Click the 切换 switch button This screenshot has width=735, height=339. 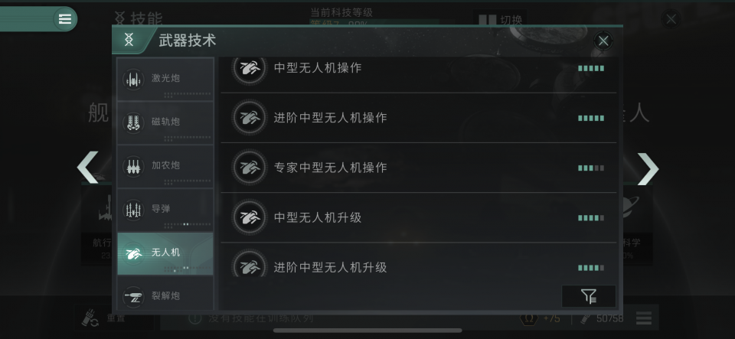[x=500, y=21]
